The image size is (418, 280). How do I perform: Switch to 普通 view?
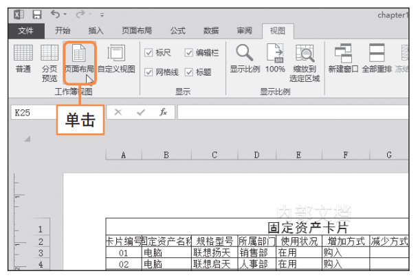tap(23, 59)
